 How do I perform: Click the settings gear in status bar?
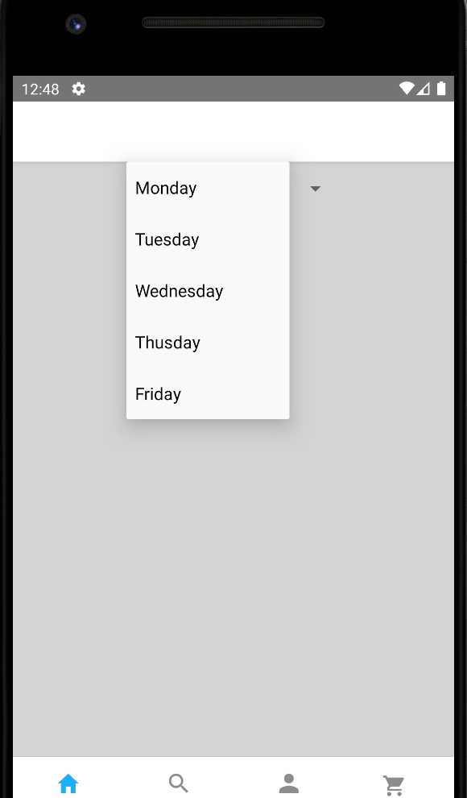click(78, 89)
